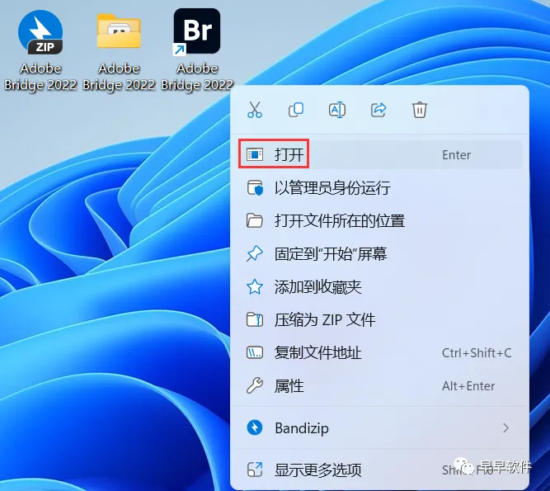550x491 pixels.
Task: Choose 显示更多选项 menu entry
Action: tap(380, 470)
